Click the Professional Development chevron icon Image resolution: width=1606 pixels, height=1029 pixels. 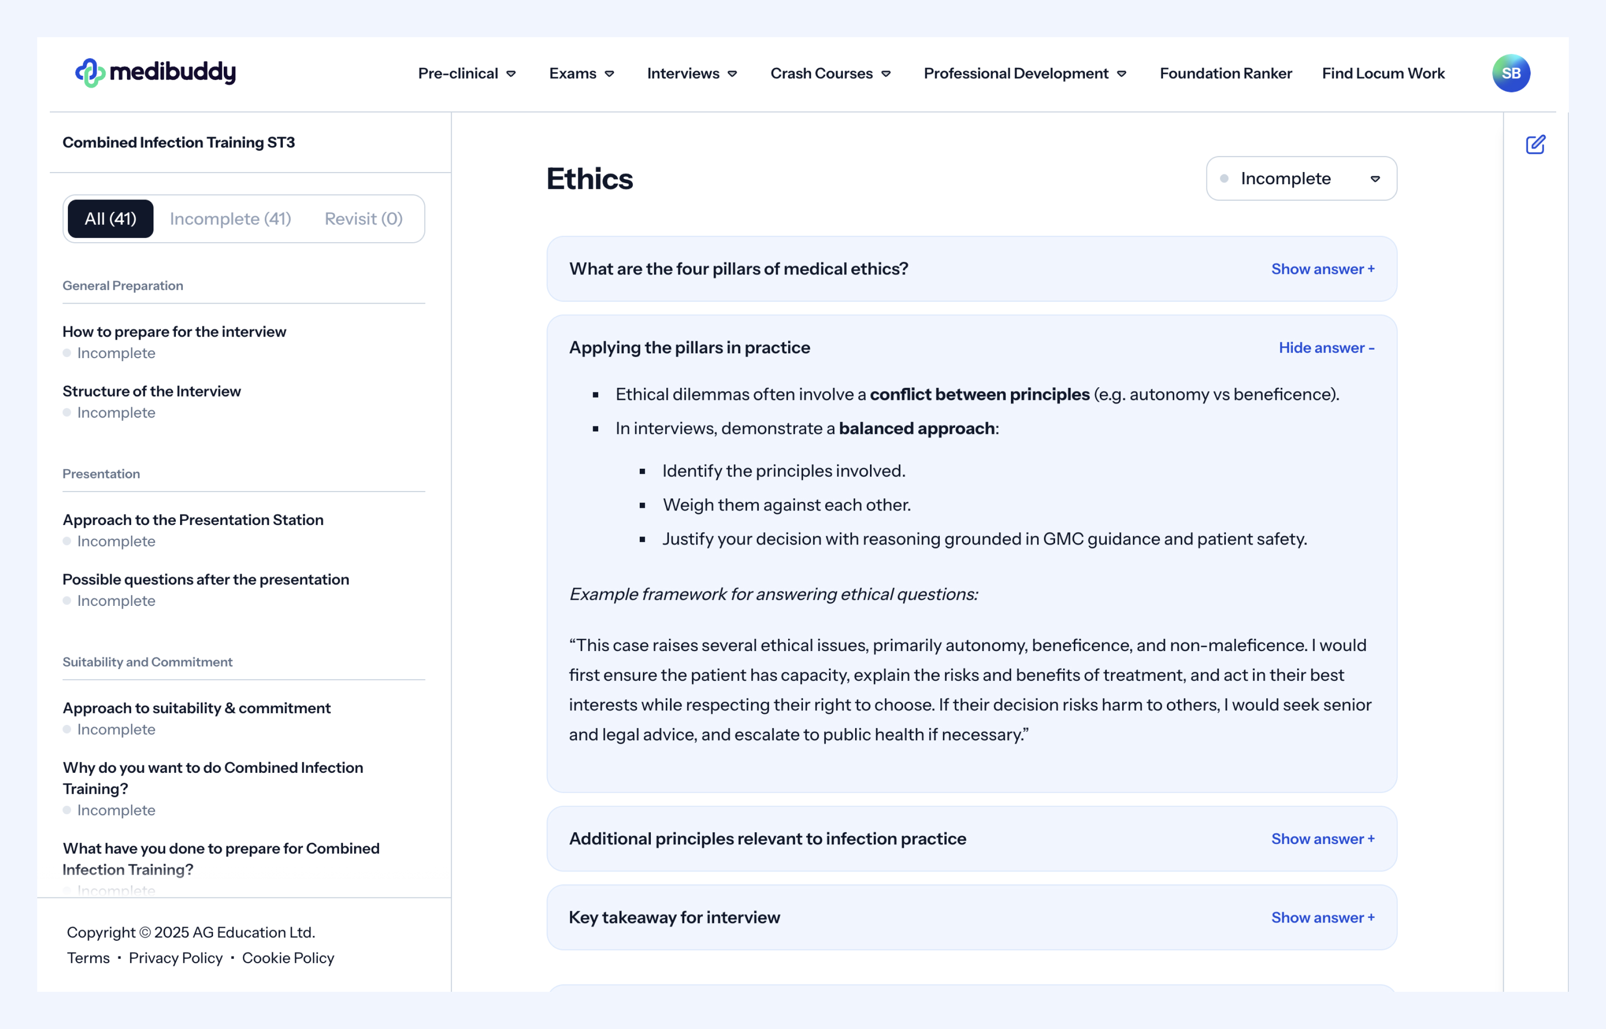1121,74
